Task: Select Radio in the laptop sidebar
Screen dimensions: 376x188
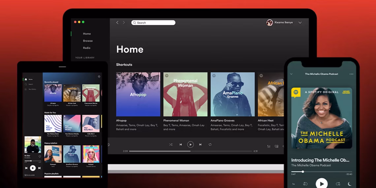Action: 86,48
